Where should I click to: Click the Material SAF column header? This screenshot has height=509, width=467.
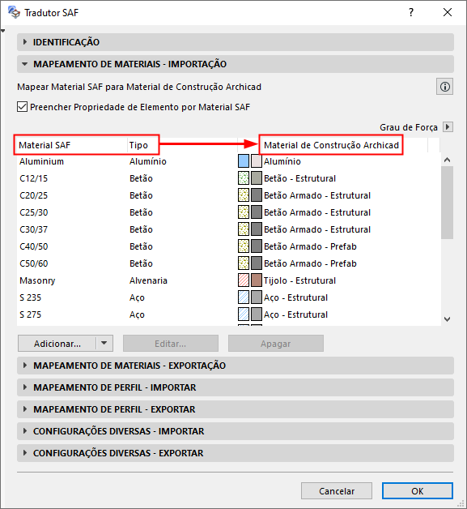[72, 145]
